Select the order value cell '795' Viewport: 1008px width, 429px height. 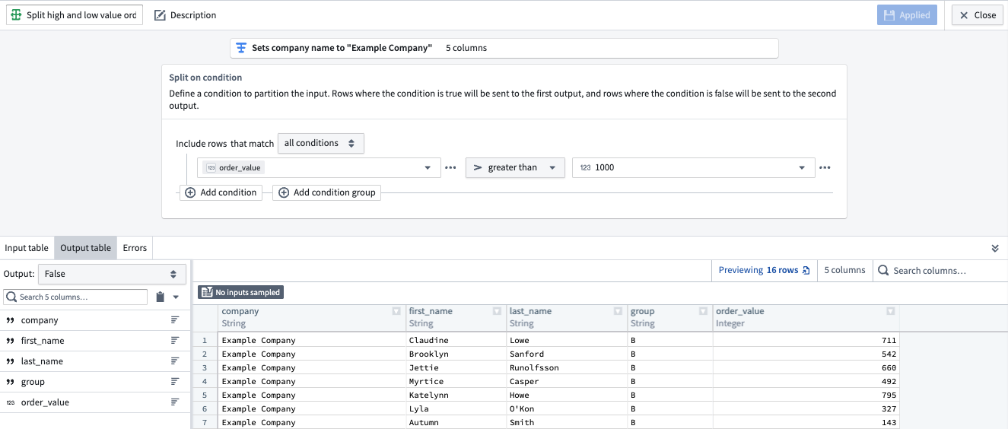coord(806,395)
